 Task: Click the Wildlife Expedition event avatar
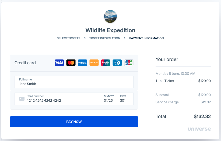(110, 16)
